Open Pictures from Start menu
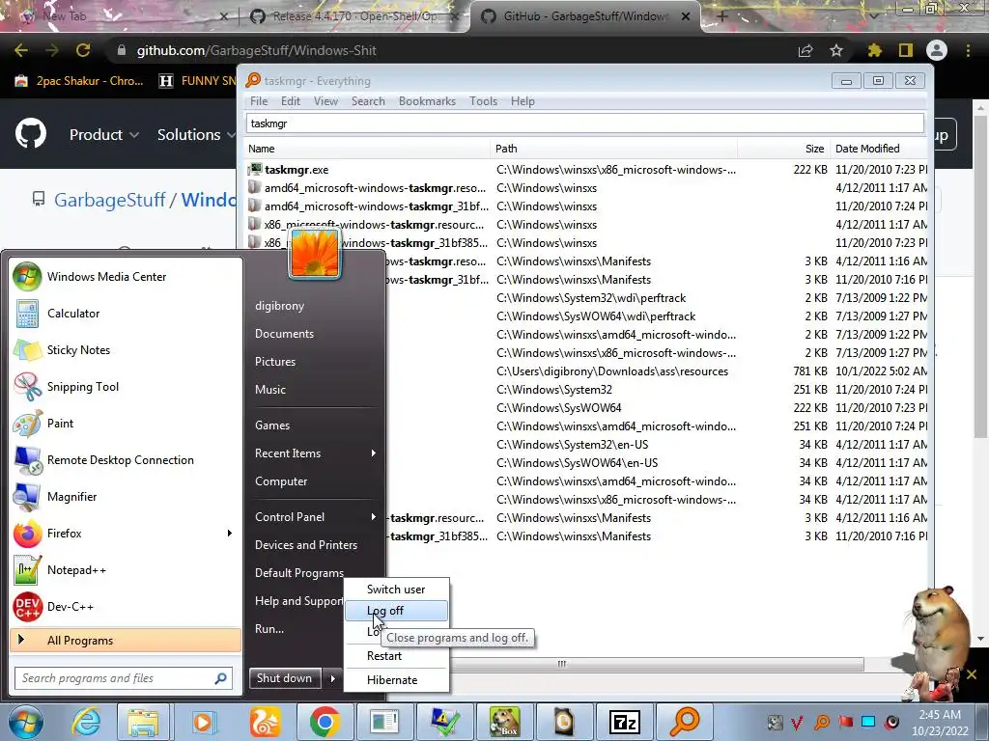989x741 pixels. tap(275, 362)
